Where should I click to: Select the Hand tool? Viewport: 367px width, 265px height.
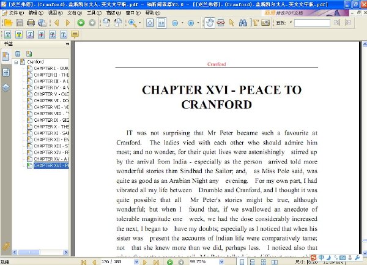[x=210, y=23]
